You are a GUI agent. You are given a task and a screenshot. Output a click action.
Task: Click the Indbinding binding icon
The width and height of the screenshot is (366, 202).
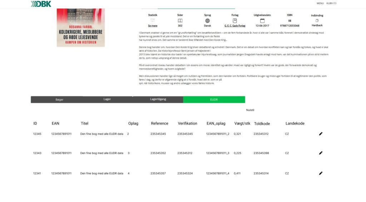(317, 20)
